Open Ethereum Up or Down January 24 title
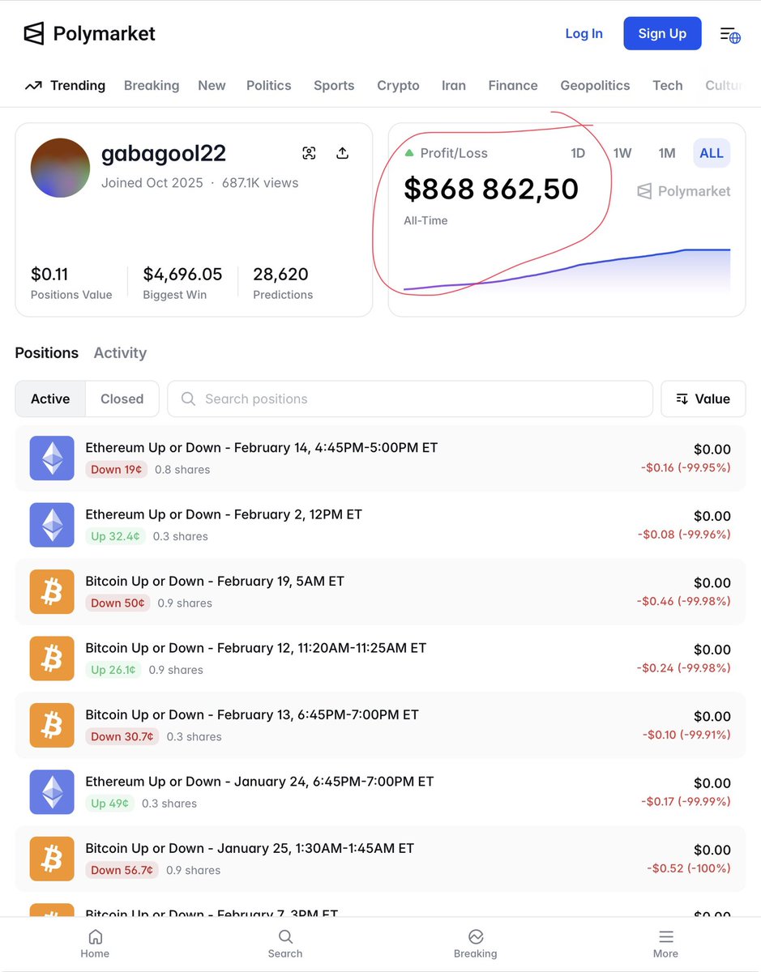The image size is (761, 972). [259, 782]
